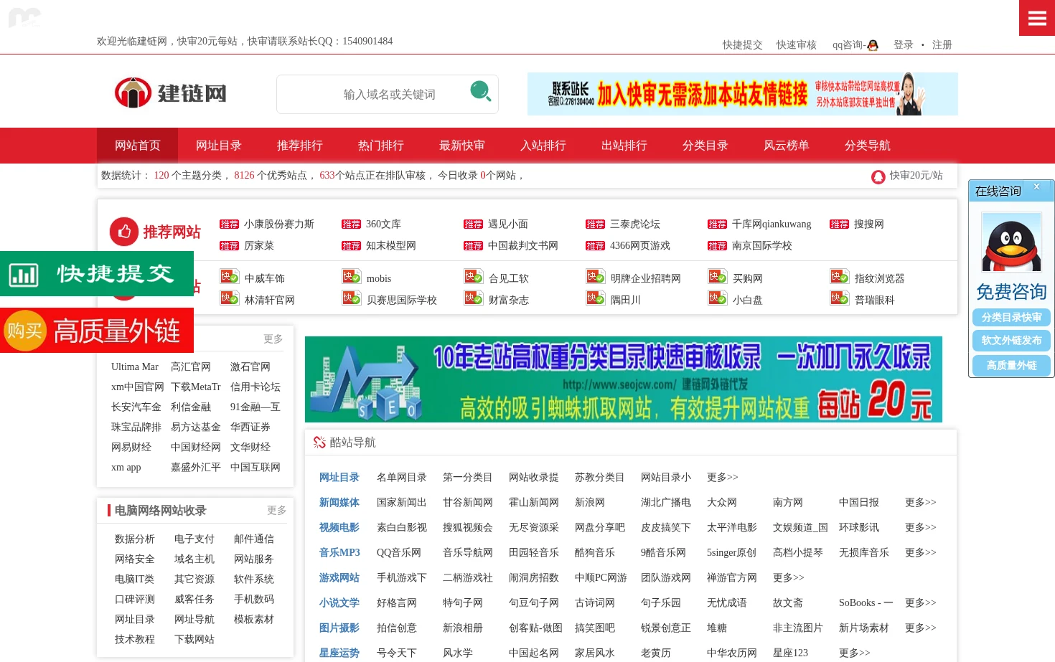1055x662 pixels.
Task: Open the 10年老站 blue-green banner ad
Action: [623, 379]
